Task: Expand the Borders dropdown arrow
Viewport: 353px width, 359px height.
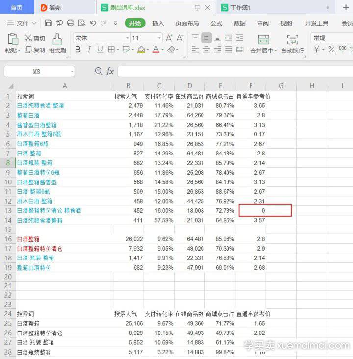Action: click(118, 50)
